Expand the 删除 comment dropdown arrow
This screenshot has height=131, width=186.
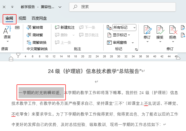coord(73,35)
